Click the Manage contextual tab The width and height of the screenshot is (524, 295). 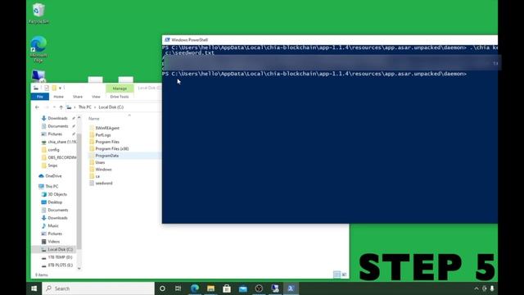click(120, 88)
